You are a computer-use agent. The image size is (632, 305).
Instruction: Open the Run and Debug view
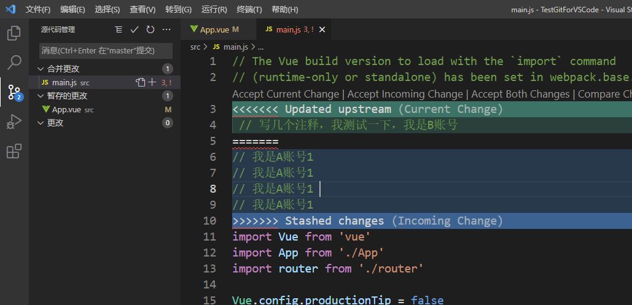(14, 122)
